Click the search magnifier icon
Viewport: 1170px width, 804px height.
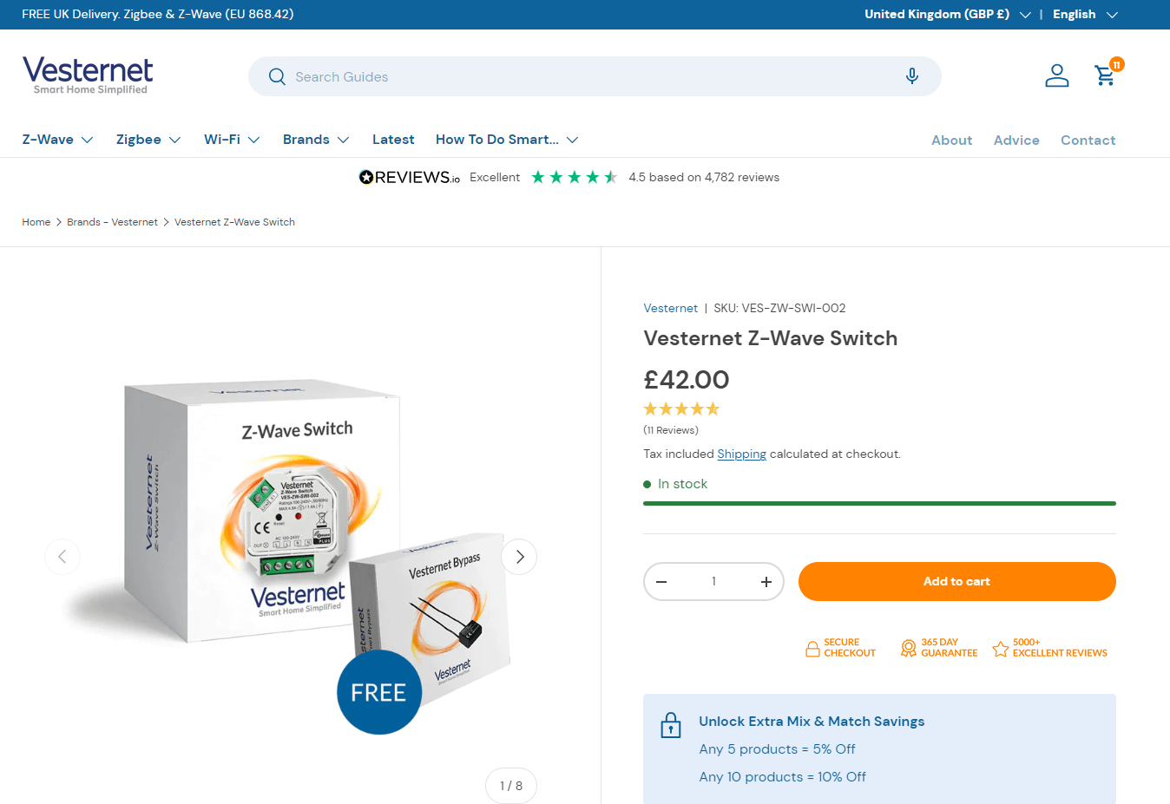(x=277, y=76)
